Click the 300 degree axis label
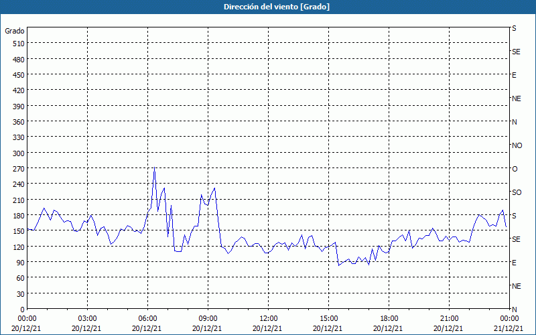536x335 pixels. (19, 153)
